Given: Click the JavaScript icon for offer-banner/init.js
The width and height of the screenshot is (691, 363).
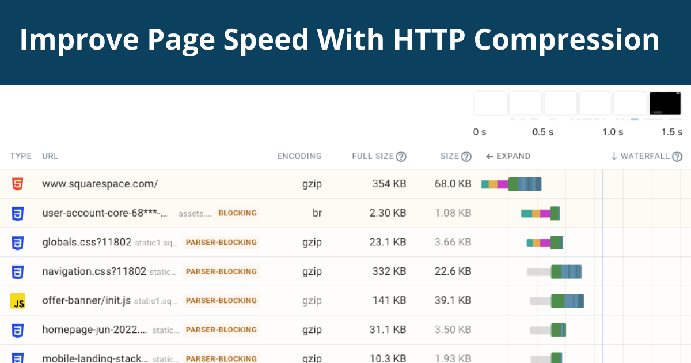Looking at the screenshot, I should (x=18, y=301).
